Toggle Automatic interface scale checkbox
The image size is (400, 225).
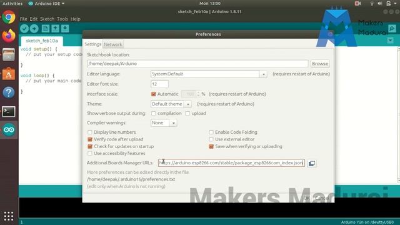coord(154,94)
